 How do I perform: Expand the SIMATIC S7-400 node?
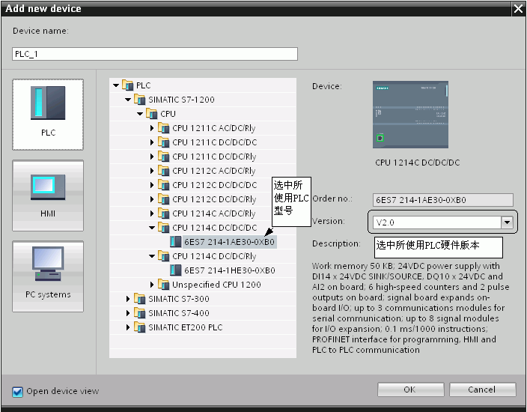click(128, 313)
